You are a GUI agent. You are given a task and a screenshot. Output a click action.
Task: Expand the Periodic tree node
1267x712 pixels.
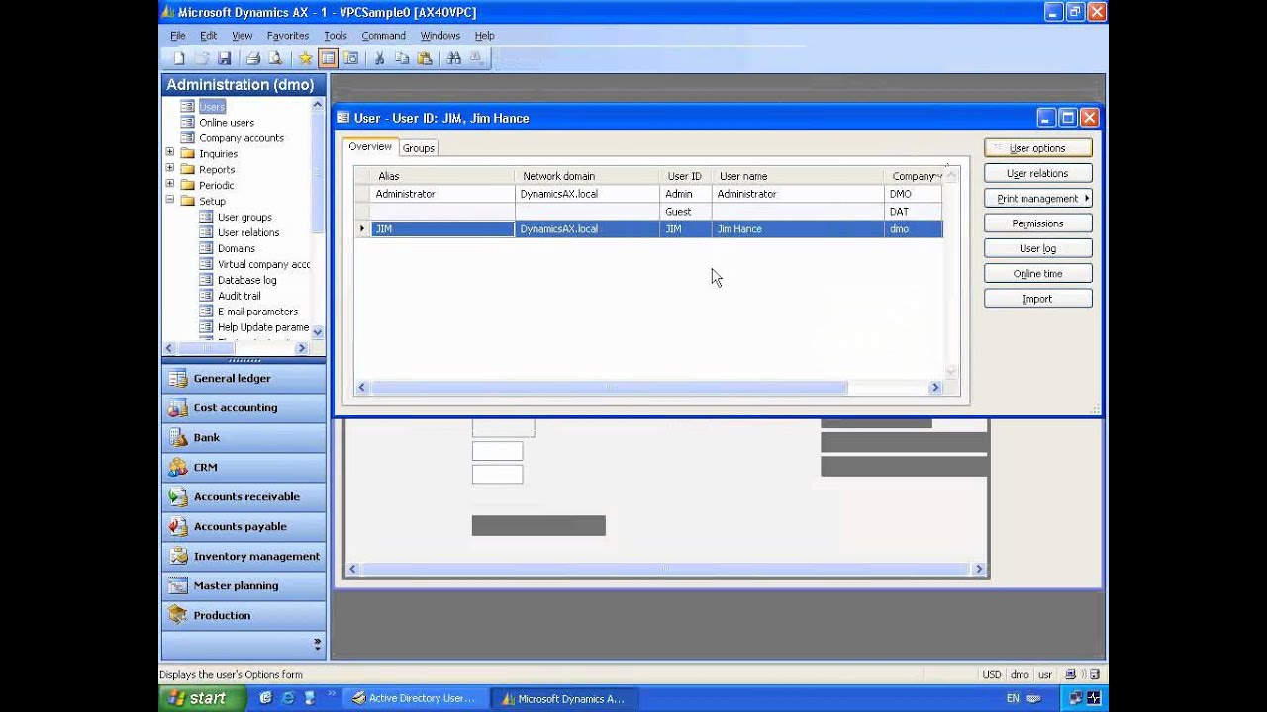[169, 185]
